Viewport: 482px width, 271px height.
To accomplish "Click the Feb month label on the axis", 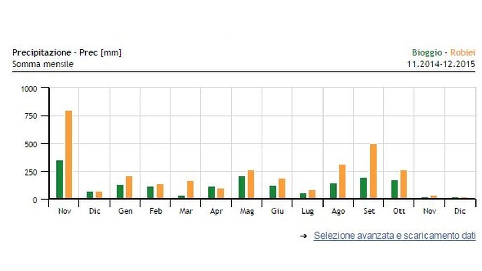I will tap(156, 211).
